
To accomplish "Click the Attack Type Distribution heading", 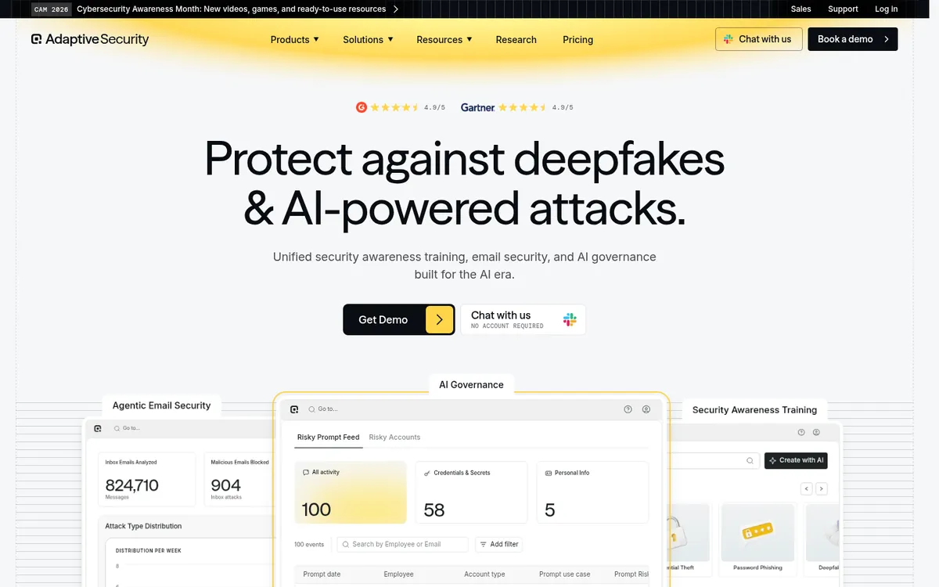I will [143, 526].
